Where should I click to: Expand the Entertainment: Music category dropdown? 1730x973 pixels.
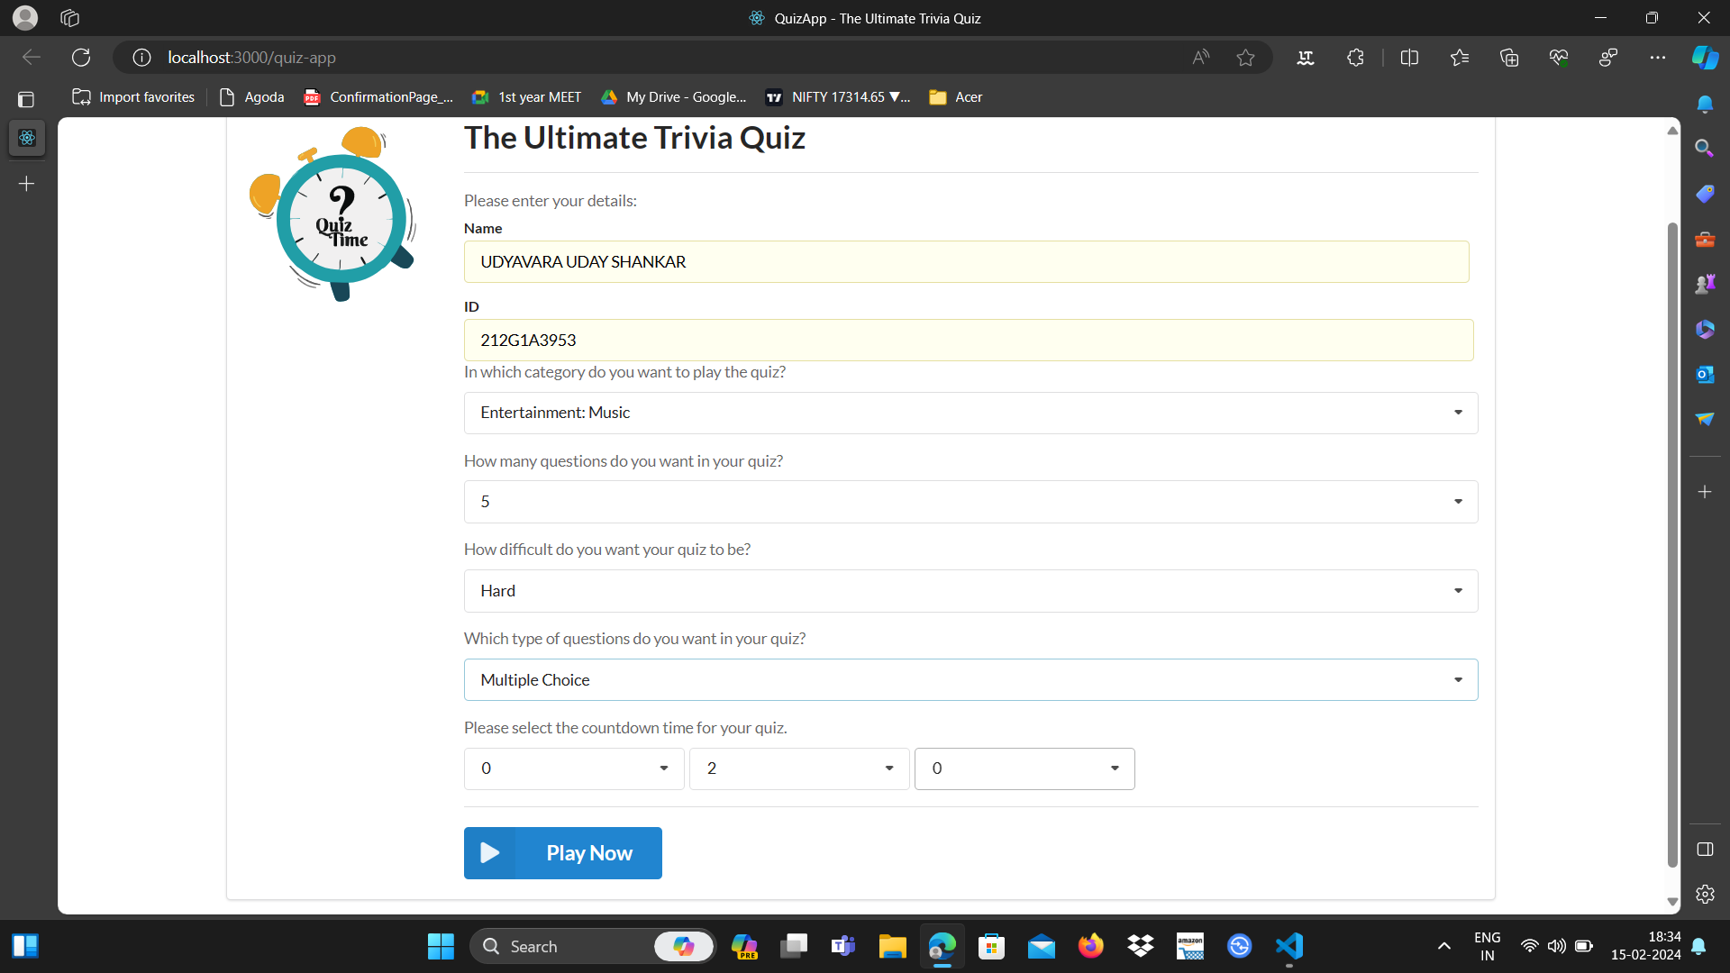click(970, 413)
